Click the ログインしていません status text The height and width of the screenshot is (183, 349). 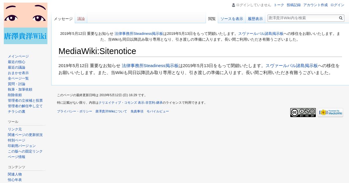click(x=254, y=5)
